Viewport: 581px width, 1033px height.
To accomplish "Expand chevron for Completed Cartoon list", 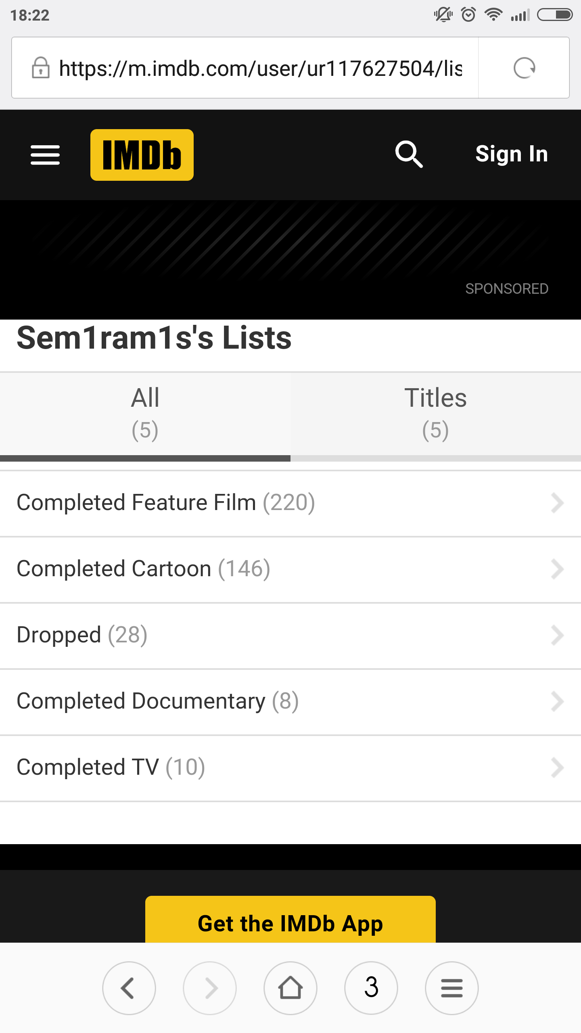I will pos(557,569).
